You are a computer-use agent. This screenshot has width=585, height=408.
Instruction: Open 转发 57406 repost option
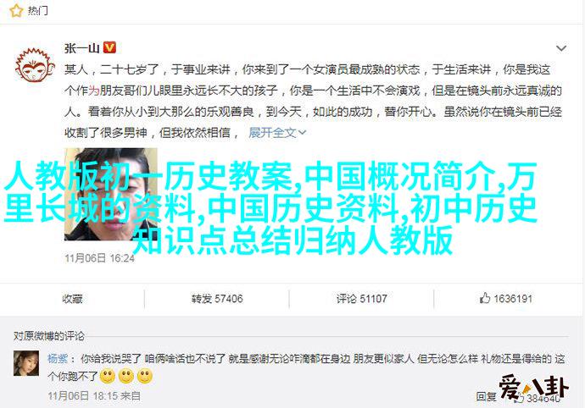tap(217, 299)
